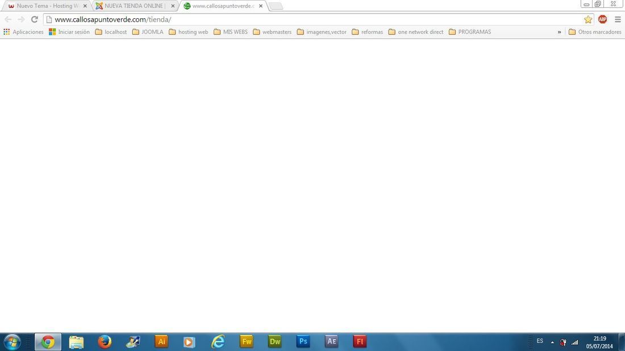Screen dimensions: 625x351
Task: Launch Adobe Fireworks from the taskbar
Action: pos(247,341)
